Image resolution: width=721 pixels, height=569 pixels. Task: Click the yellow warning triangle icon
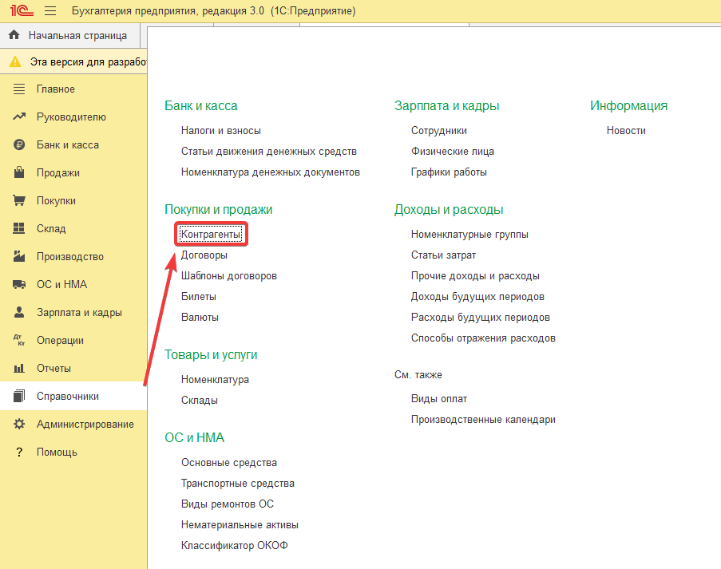pos(14,61)
